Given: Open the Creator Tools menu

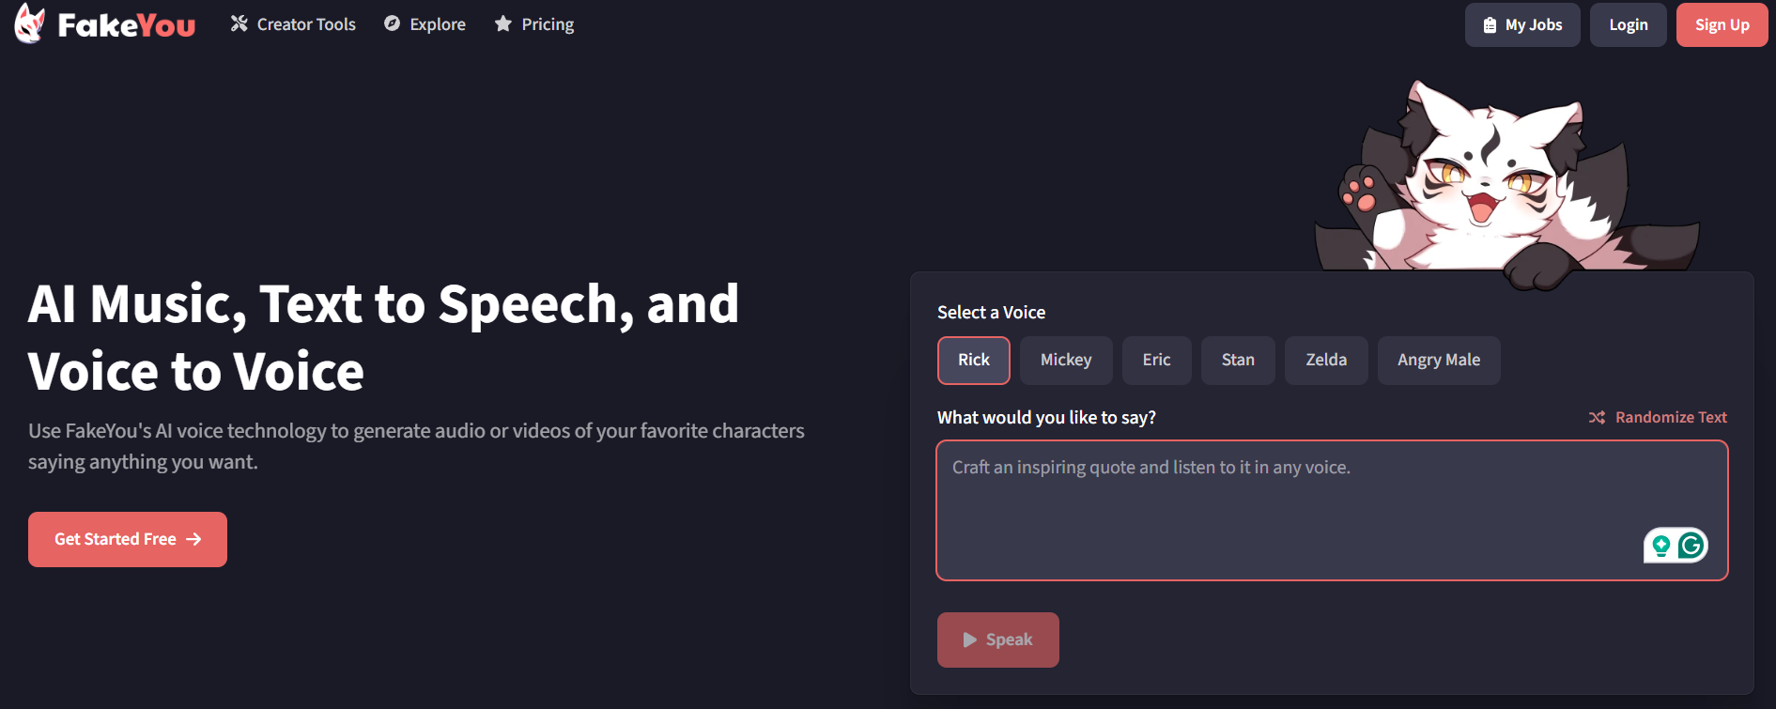Looking at the screenshot, I should (x=305, y=24).
